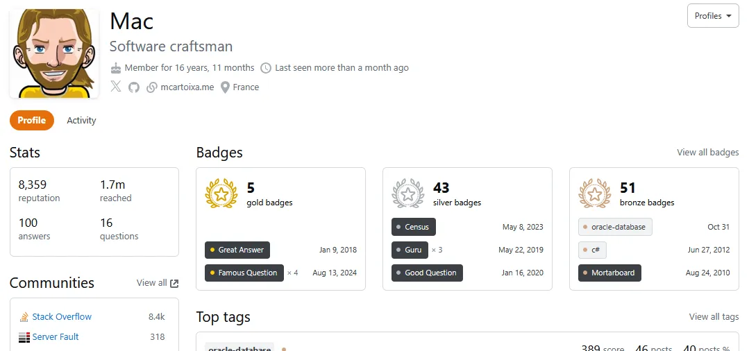Viewport: 749px width, 351px height.
Task: Click the View all badges link
Action: (x=707, y=153)
